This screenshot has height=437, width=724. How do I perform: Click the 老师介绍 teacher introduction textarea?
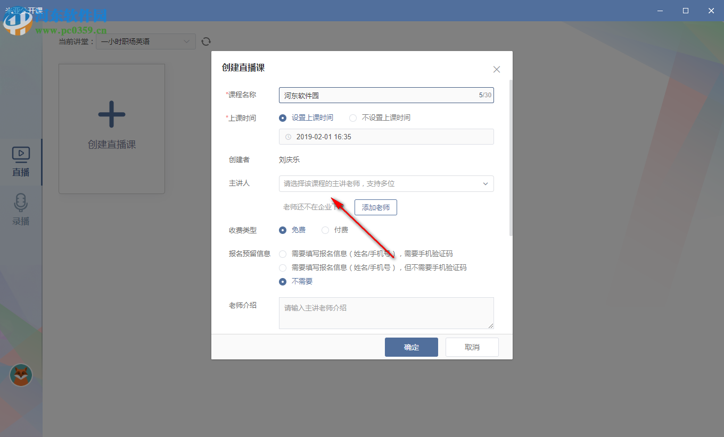[386, 313]
